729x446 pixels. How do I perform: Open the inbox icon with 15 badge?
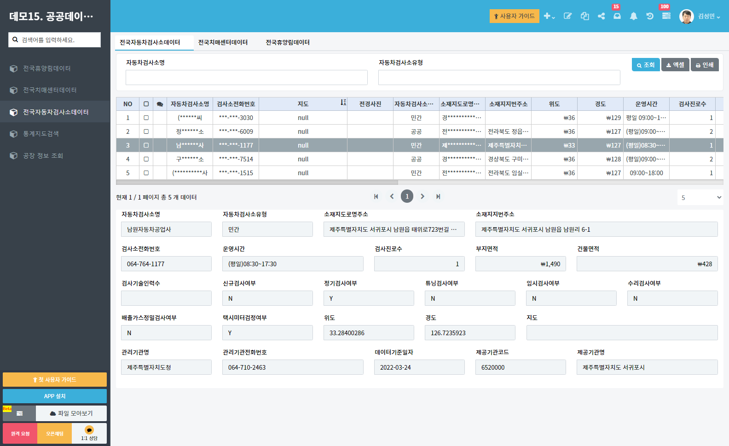coord(617,16)
